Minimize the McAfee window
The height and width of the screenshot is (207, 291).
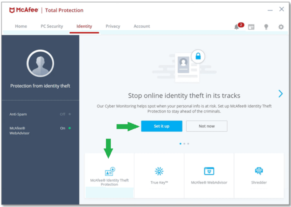(270, 10)
